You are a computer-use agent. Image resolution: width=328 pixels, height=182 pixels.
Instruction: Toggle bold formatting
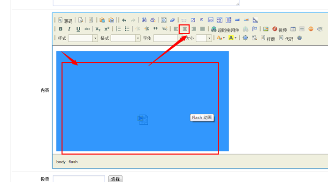click(x=61, y=29)
